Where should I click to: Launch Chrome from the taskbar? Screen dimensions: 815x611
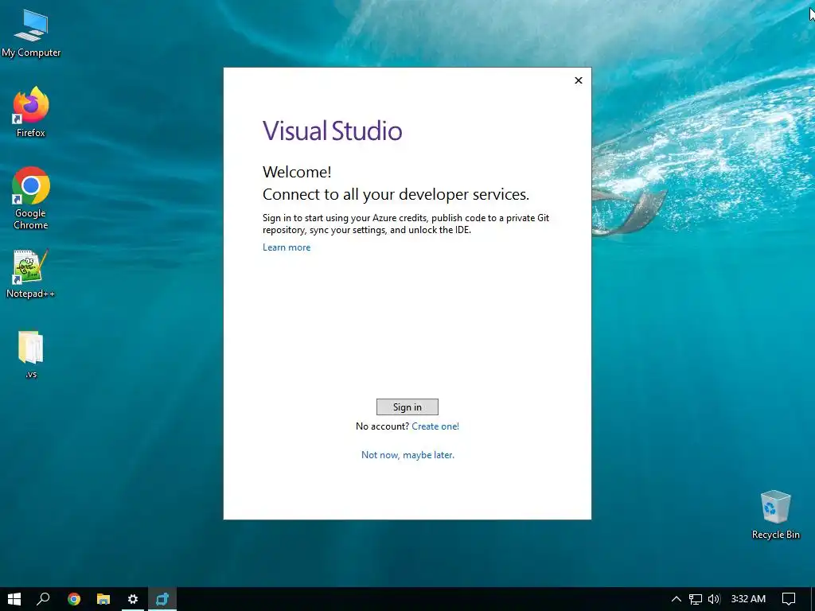pyautogui.click(x=74, y=599)
